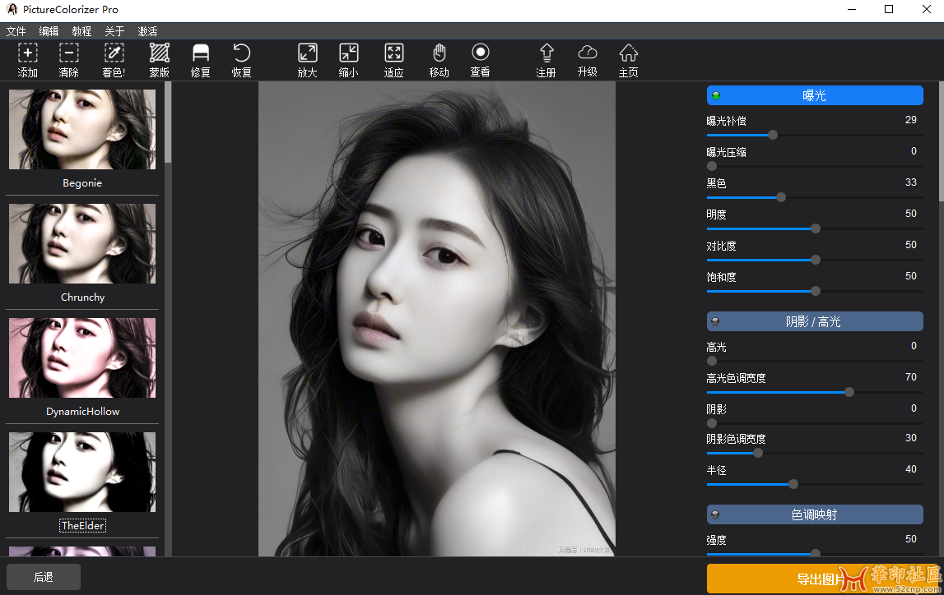Click the 曝光压缩 slider handle
The image size is (944, 595).
click(x=712, y=166)
